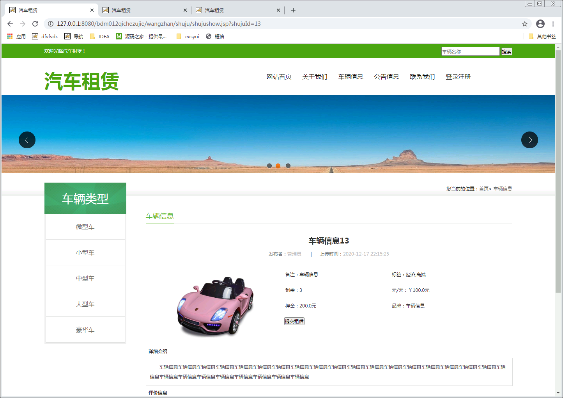Open the dfvfvdc bookmark

click(45, 36)
